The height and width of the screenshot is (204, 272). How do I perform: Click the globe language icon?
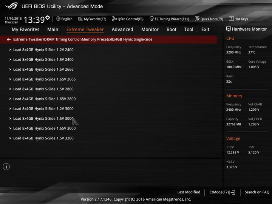[x=58, y=19]
